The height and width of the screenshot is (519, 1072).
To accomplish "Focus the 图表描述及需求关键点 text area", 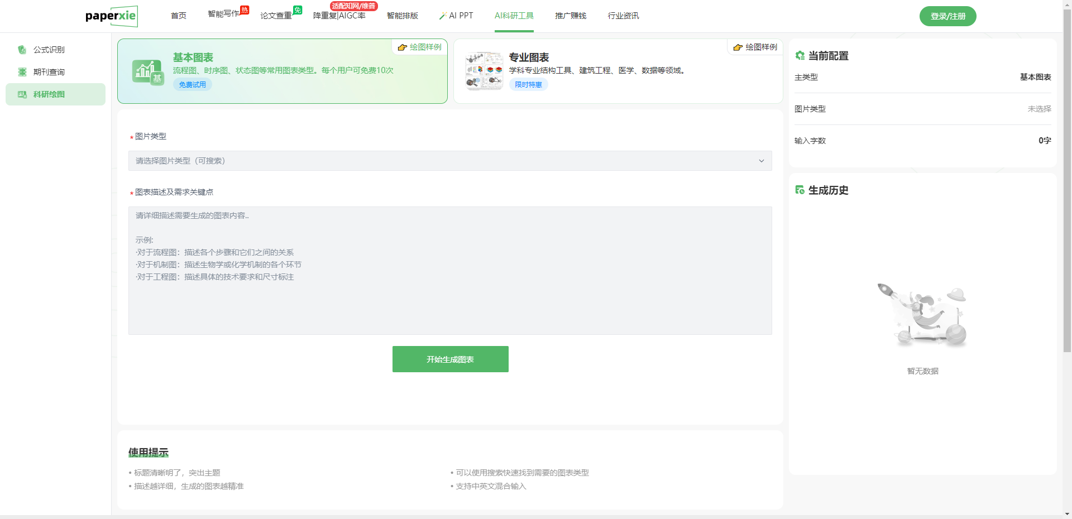I will tap(450, 271).
